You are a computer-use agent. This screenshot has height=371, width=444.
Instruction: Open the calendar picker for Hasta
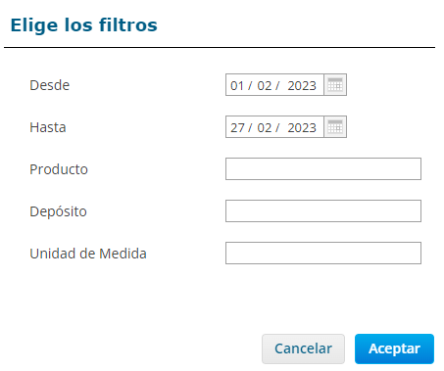[335, 127]
